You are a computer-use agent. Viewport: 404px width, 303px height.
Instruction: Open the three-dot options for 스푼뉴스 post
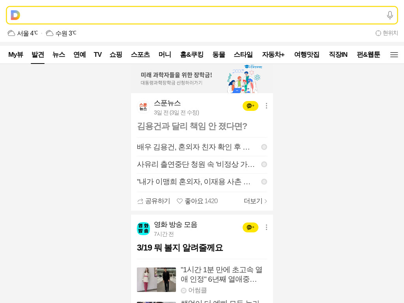point(266,106)
